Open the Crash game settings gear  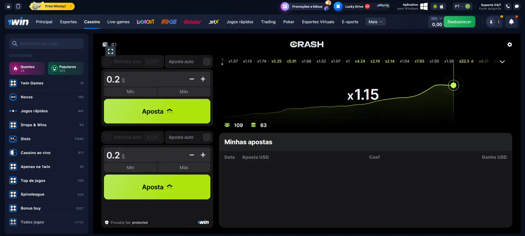509,45
